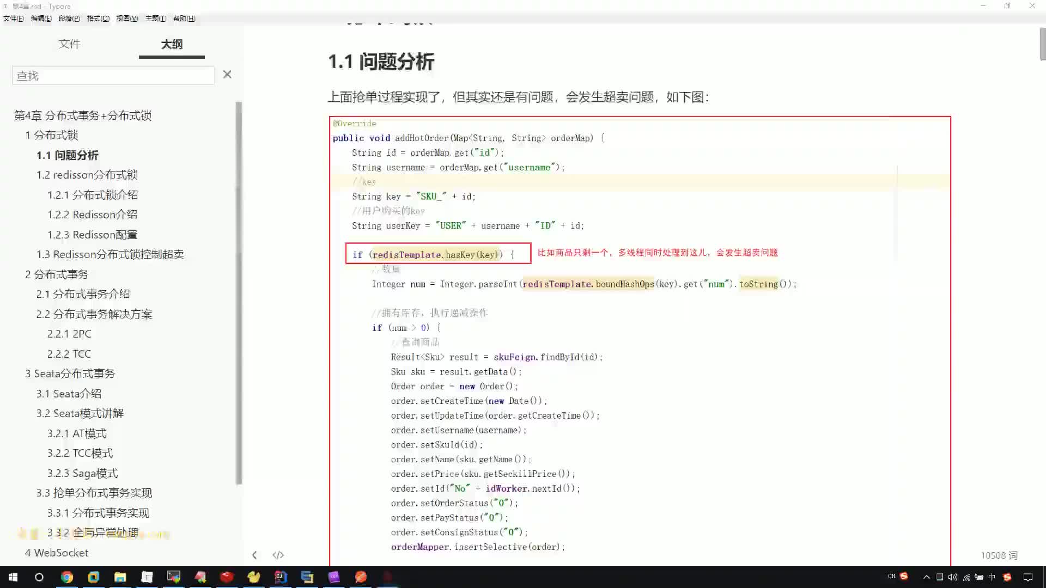Screen dimensions: 1046x588
Task: Check battery status in system tray
Action: click(x=979, y=577)
